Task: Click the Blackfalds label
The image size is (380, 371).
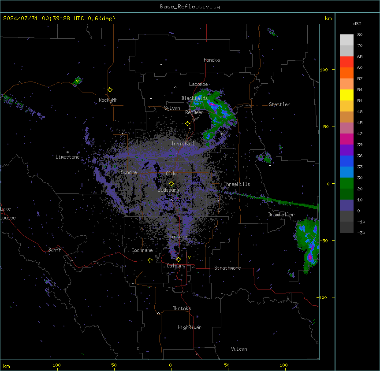Action: coord(194,98)
